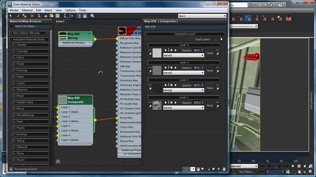
Task: Click pan view hand icon in 3ds Max window
Action: click(299, 172)
